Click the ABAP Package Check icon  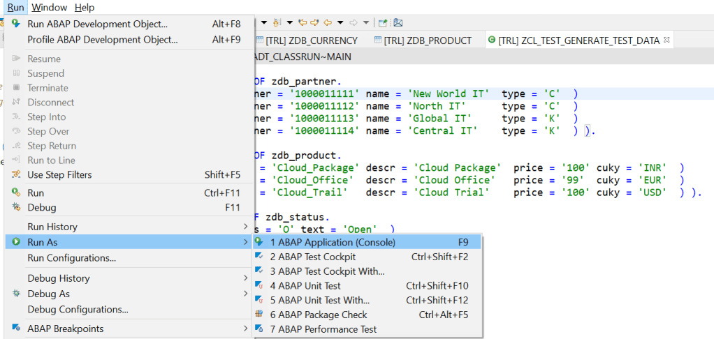pyautogui.click(x=259, y=315)
